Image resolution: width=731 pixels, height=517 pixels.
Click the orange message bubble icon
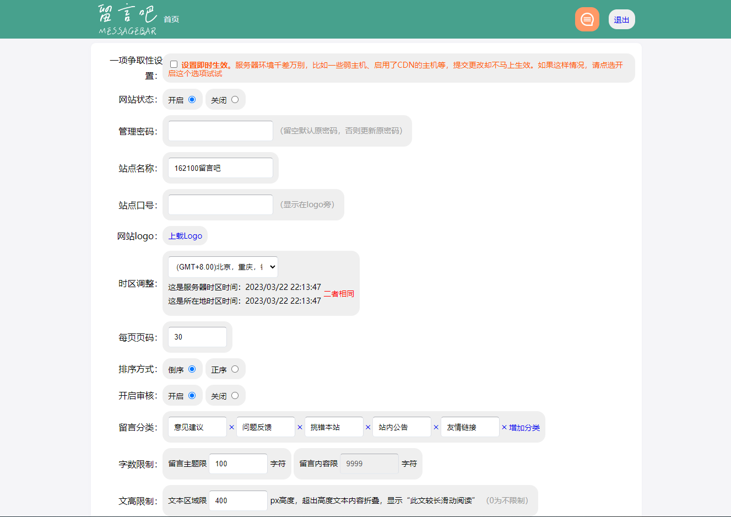[x=587, y=19]
